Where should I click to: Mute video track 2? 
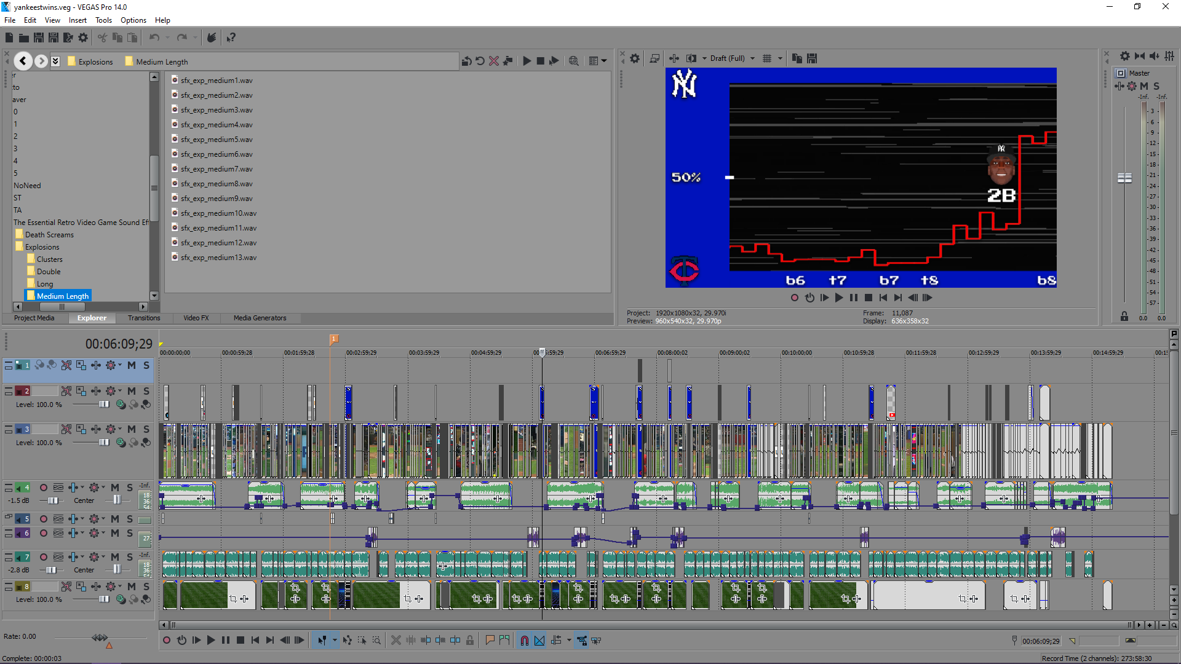[x=132, y=391]
